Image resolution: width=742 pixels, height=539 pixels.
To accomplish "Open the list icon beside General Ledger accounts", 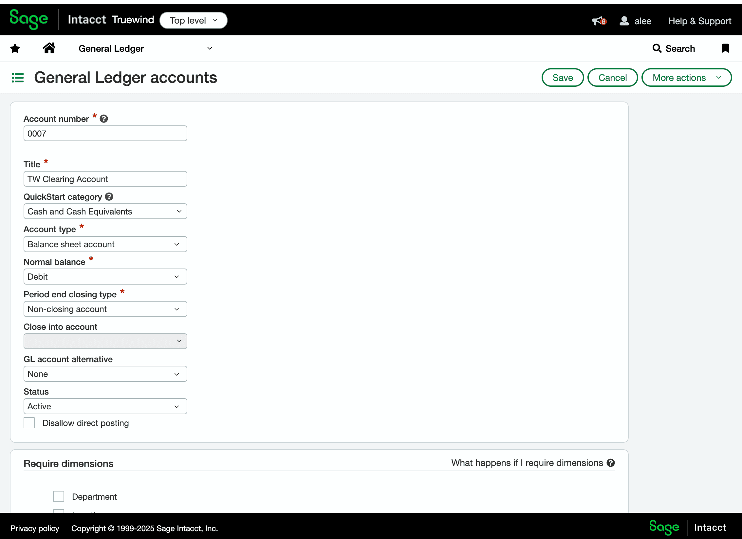I will click(x=18, y=77).
